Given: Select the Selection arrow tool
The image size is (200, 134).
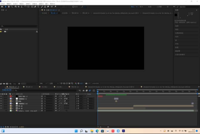Looking at the screenshot, I should [x=6, y=7].
